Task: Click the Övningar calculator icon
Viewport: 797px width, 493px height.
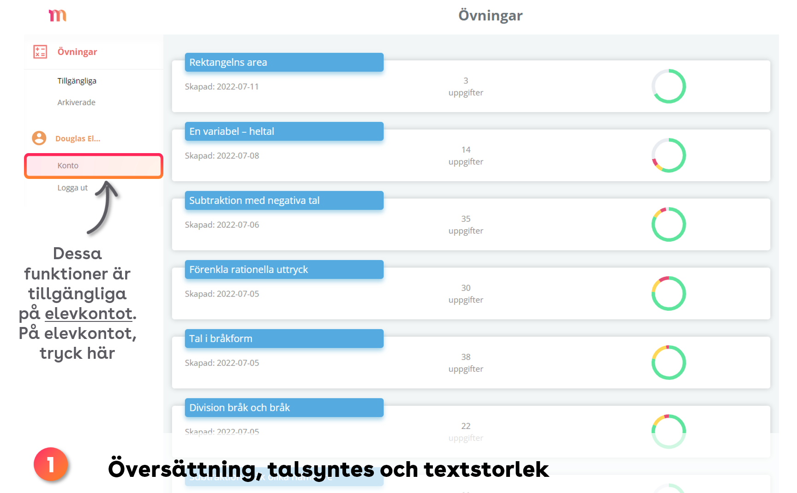Action: 40,52
